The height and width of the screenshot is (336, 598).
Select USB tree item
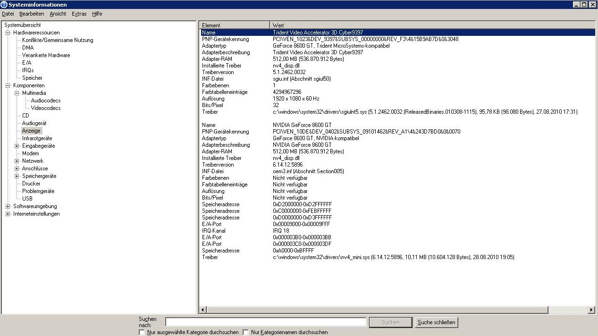(x=27, y=199)
